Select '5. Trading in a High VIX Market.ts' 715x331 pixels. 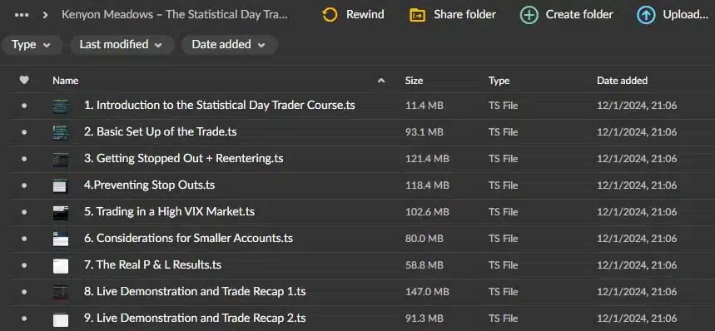point(169,212)
